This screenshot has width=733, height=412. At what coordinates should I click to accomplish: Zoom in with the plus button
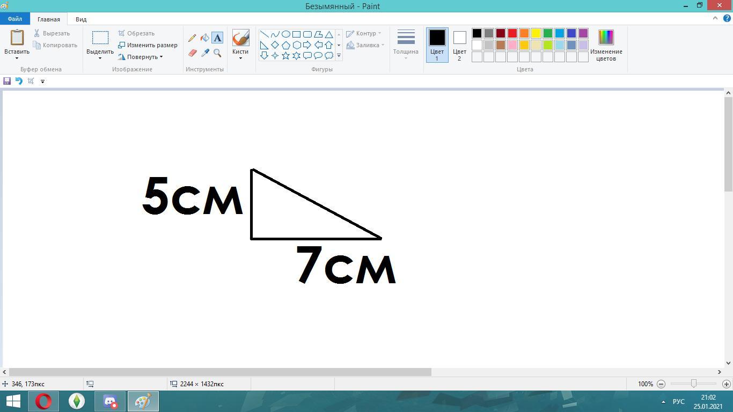pyautogui.click(x=727, y=384)
